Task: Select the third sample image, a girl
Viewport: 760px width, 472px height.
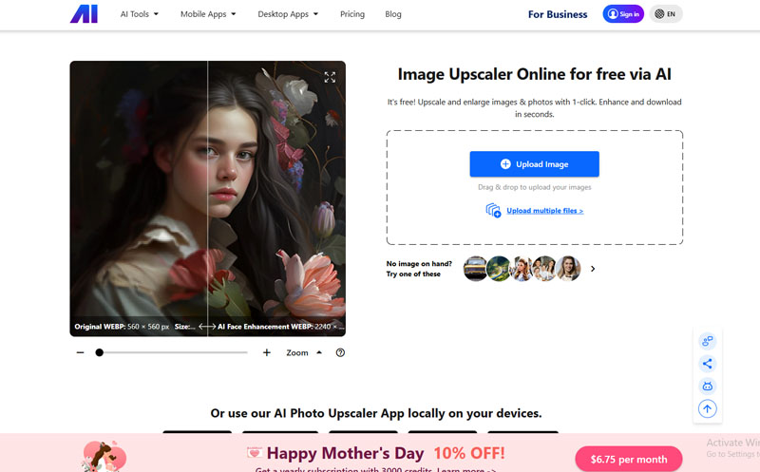Action: pos(522,269)
